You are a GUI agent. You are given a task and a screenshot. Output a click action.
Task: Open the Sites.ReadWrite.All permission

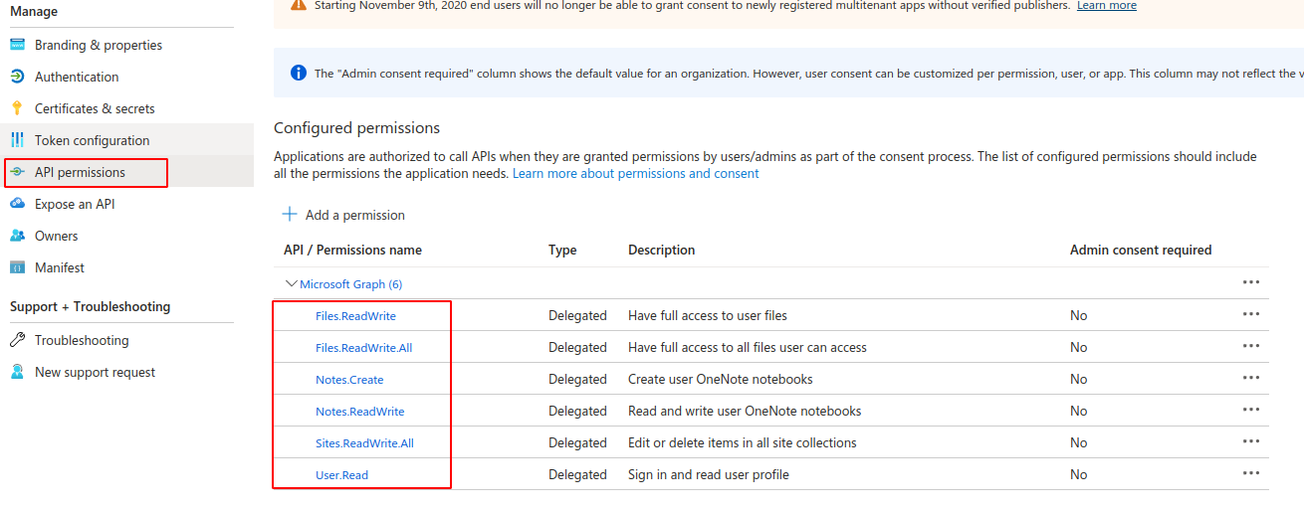(364, 443)
